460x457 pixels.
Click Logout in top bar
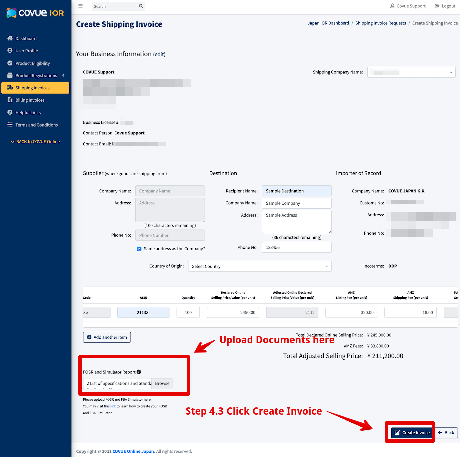(445, 6)
